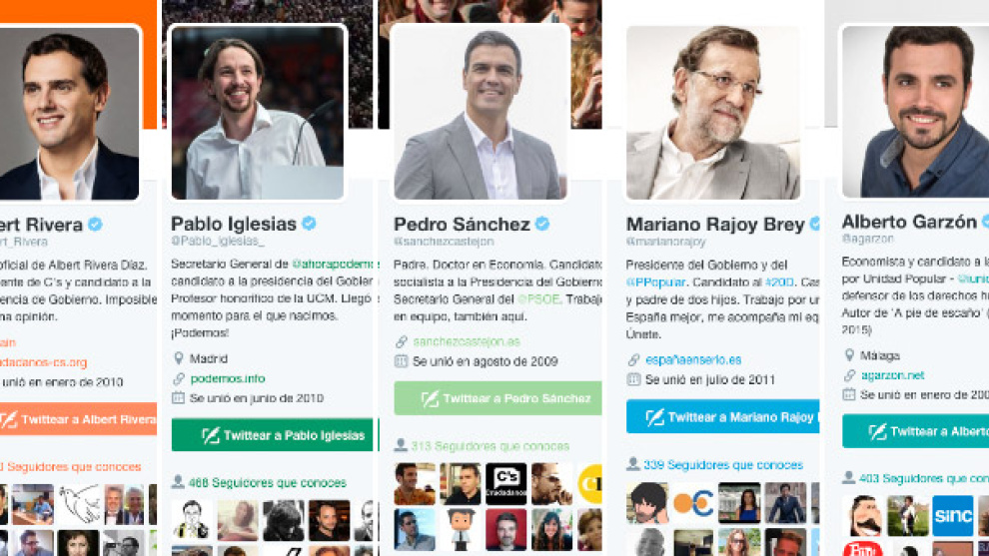
Task: Open '313 Seguidores que conoces' link
Action: [x=491, y=446]
